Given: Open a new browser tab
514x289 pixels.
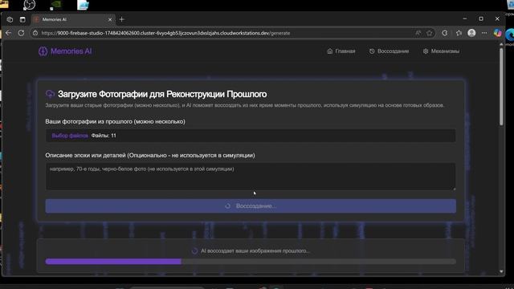Looking at the screenshot, I should tap(121, 19).
